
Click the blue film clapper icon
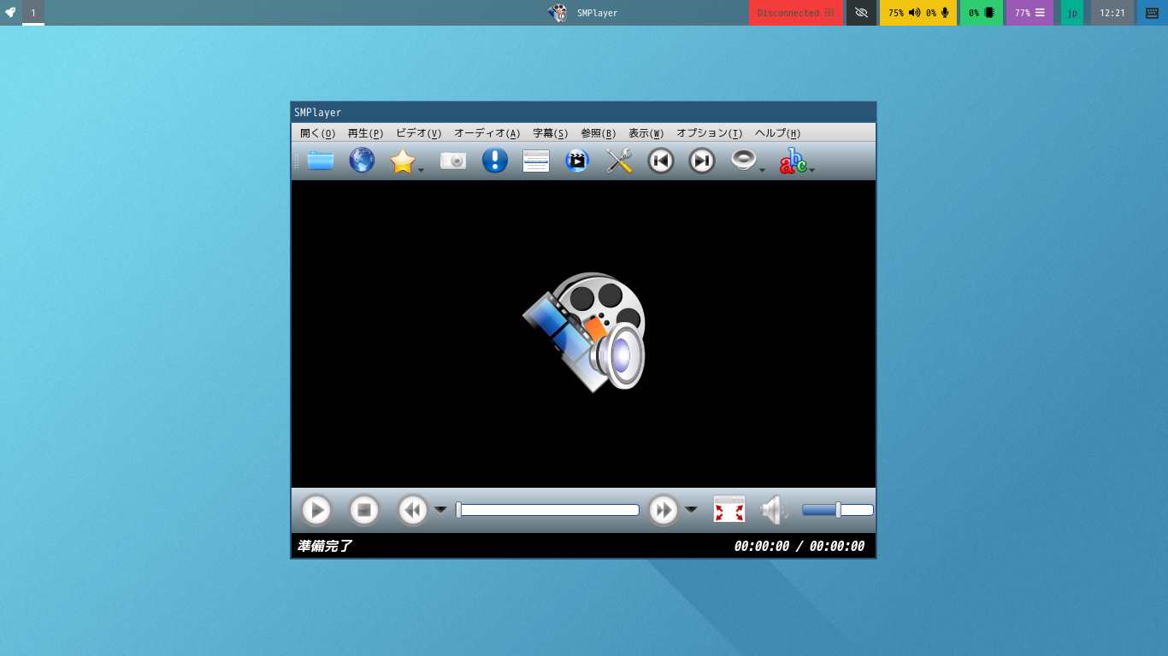pos(577,161)
